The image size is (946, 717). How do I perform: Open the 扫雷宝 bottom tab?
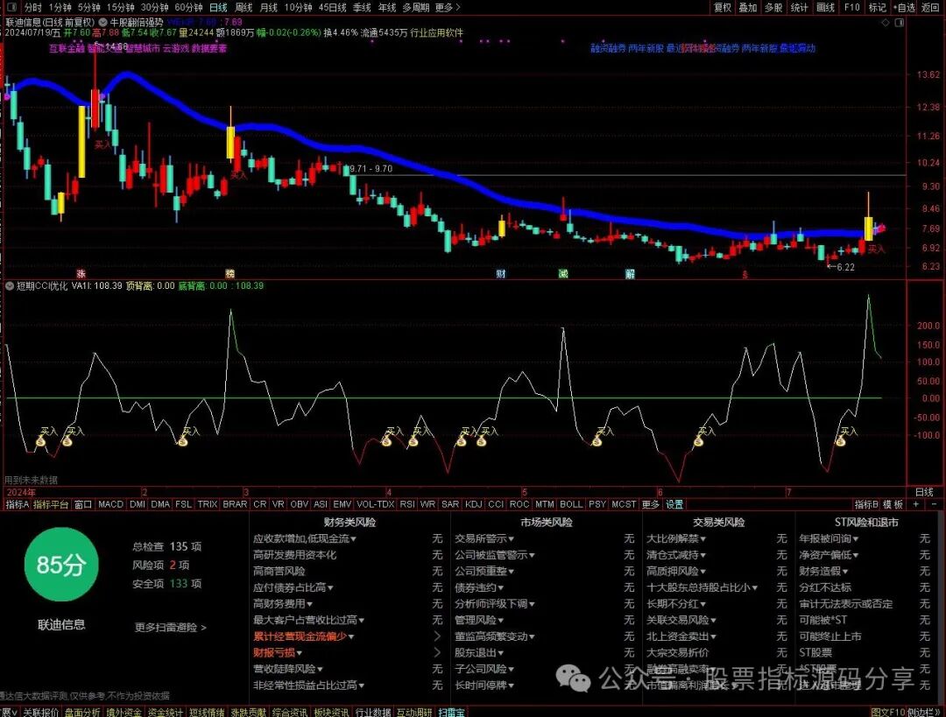(x=451, y=712)
